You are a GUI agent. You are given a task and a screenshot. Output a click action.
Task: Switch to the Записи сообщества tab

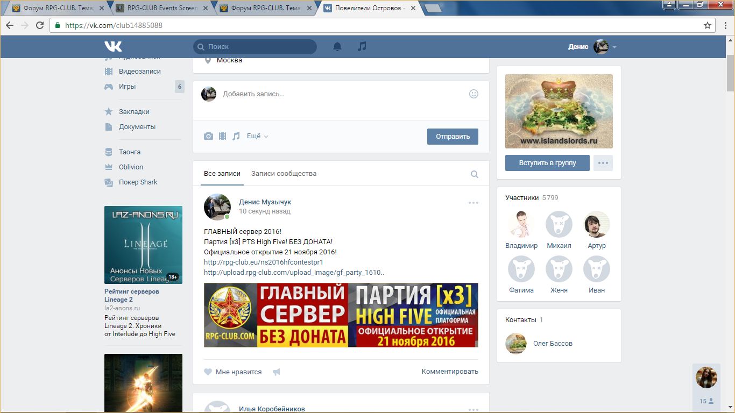point(284,174)
